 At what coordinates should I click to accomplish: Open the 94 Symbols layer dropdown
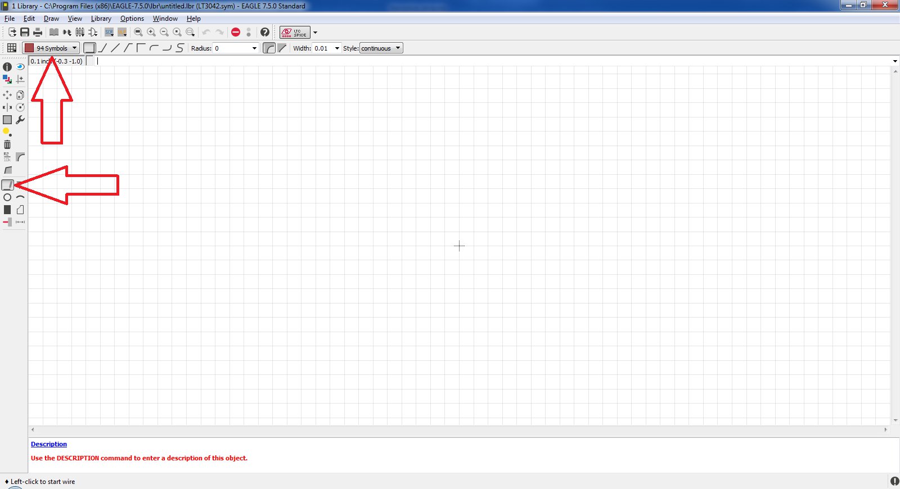click(x=51, y=48)
